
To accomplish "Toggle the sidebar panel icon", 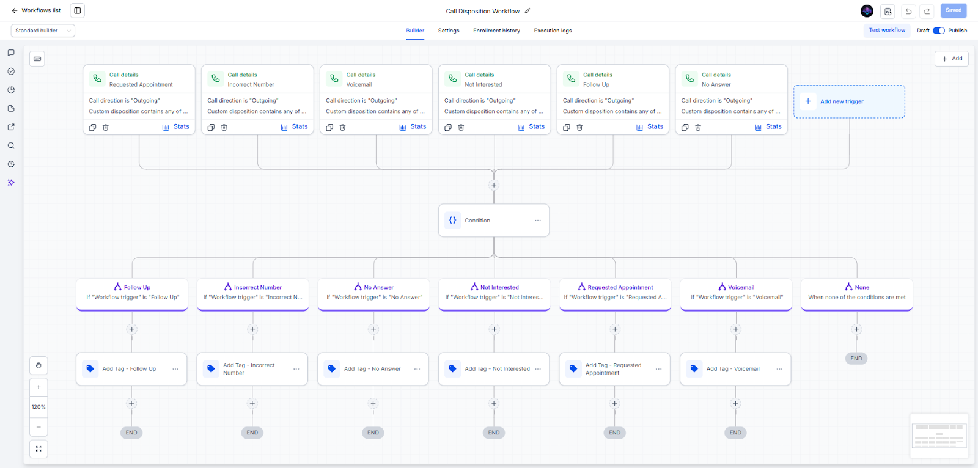I will coord(78,10).
